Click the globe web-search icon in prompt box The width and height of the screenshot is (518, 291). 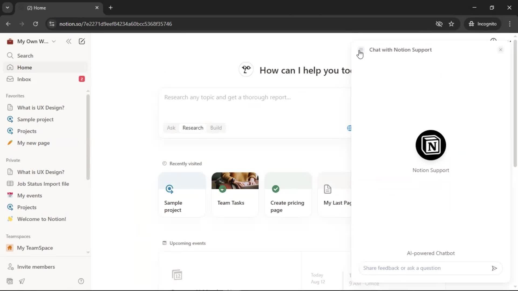[349, 128]
